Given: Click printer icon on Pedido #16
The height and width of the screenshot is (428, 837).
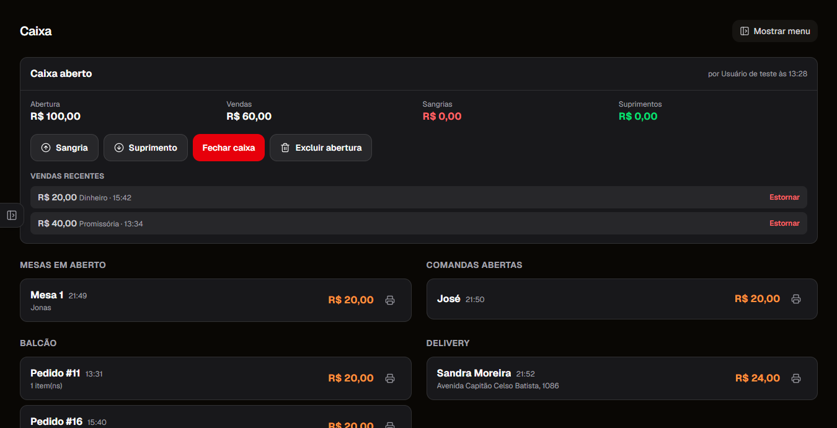Looking at the screenshot, I should click(390, 425).
